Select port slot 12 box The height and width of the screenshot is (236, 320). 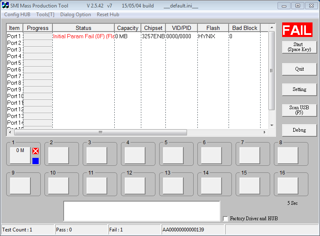[135, 186]
